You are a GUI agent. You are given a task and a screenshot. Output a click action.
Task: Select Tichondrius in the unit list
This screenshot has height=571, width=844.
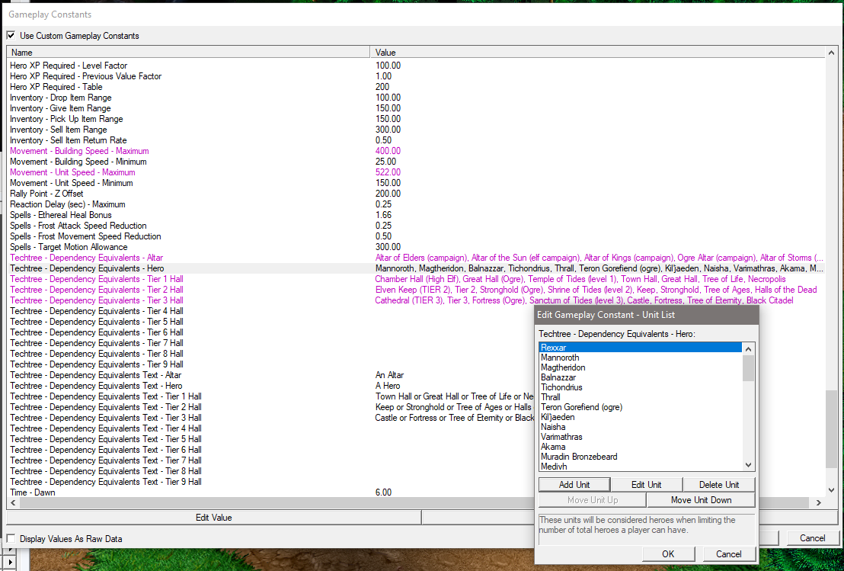[x=641, y=387]
